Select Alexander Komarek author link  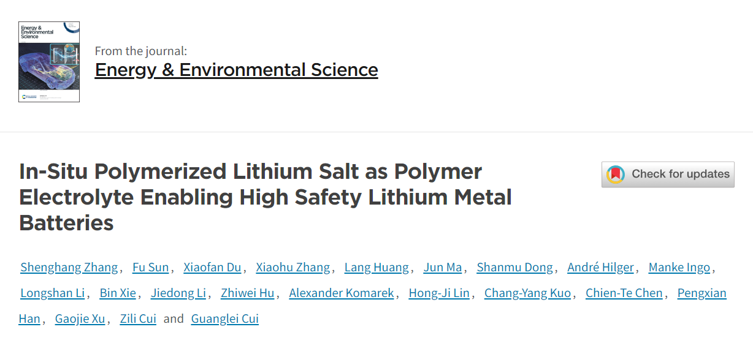click(x=342, y=293)
